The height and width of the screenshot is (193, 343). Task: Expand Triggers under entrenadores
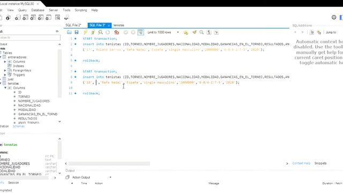[5, 75]
